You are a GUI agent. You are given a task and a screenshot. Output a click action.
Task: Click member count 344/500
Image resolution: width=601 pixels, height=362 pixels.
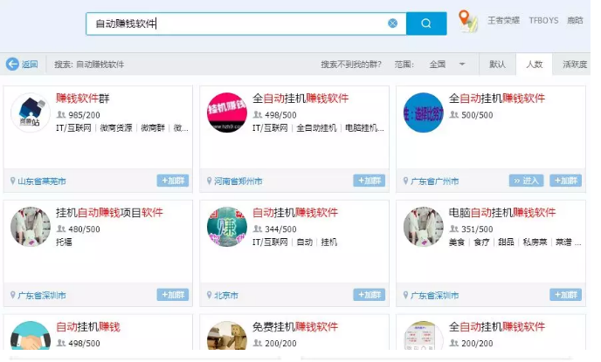280,229
